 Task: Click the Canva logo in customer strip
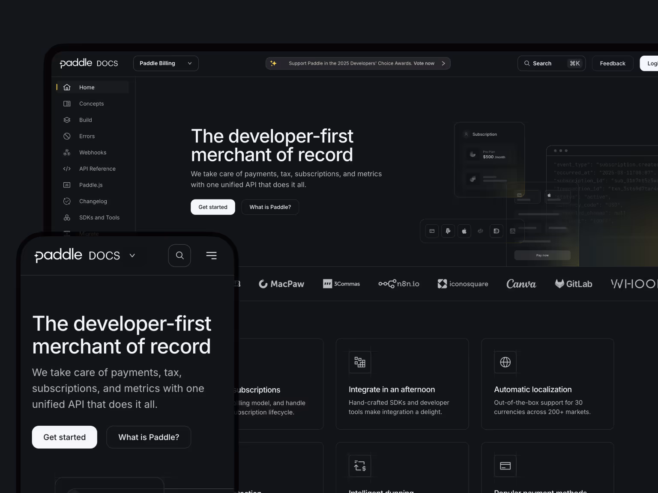coord(521,284)
